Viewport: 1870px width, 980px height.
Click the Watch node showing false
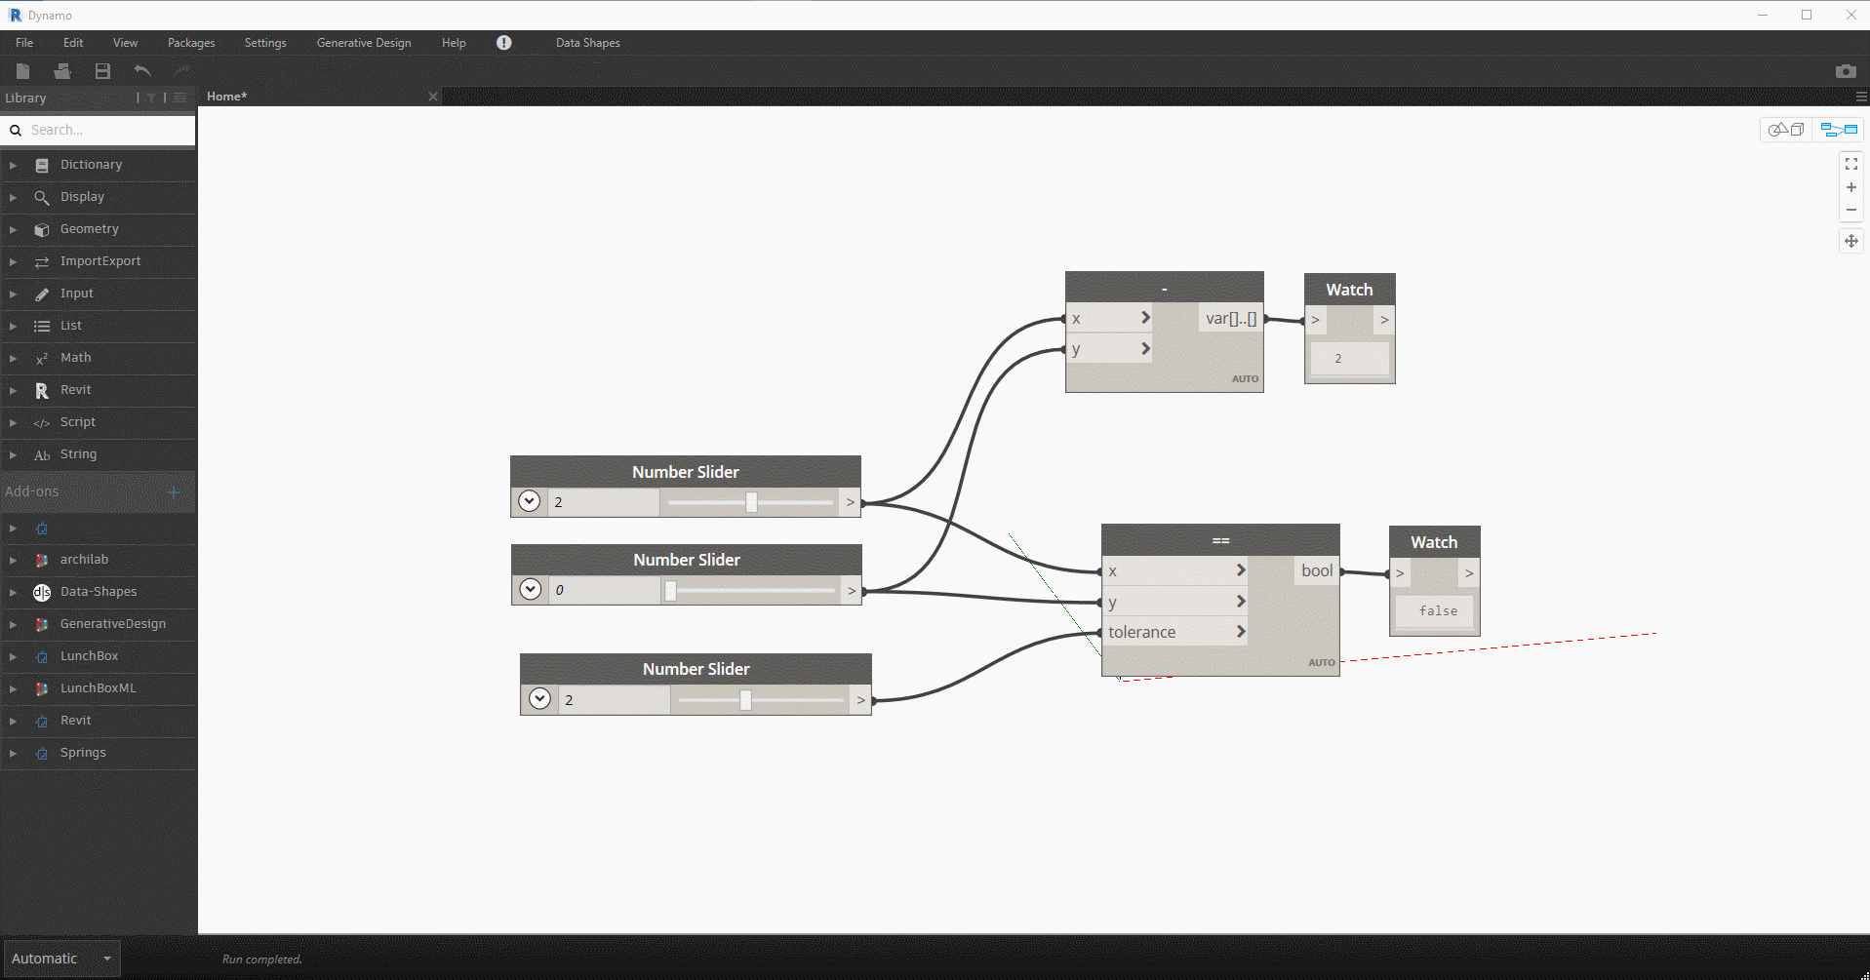1434,581
